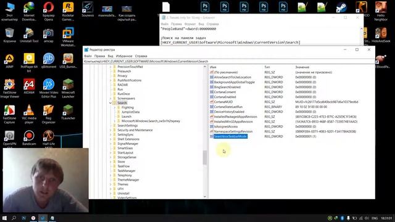Select the CortanaMUID string value
Screen dimensions: 395x222
pyautogui.click(x=223, y=102)
